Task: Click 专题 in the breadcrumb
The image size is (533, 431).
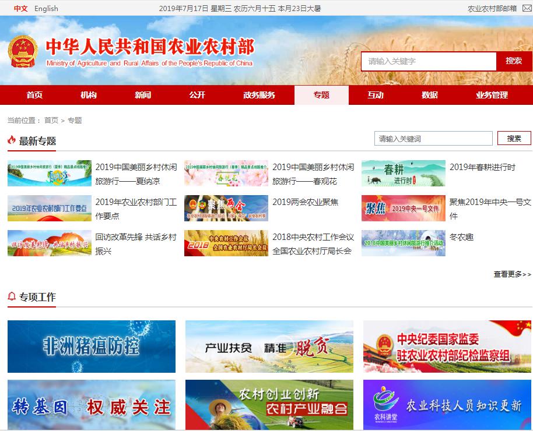Action: click(75, 120)
